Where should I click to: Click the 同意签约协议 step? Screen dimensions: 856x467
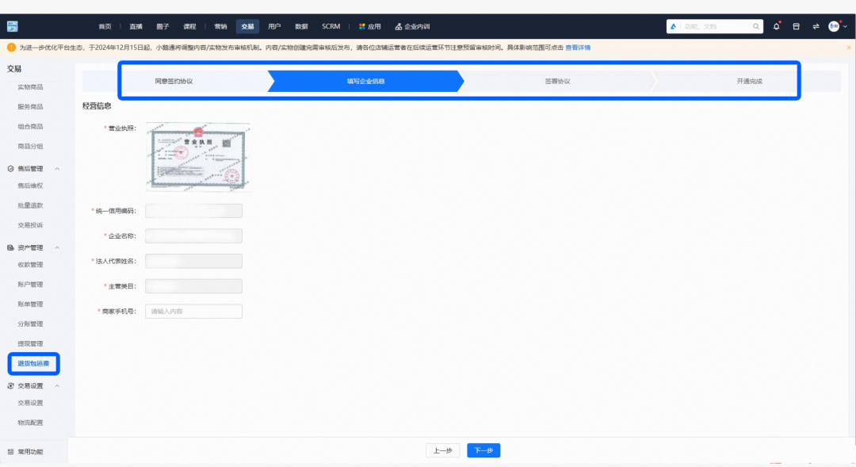(x=174, y=81)
